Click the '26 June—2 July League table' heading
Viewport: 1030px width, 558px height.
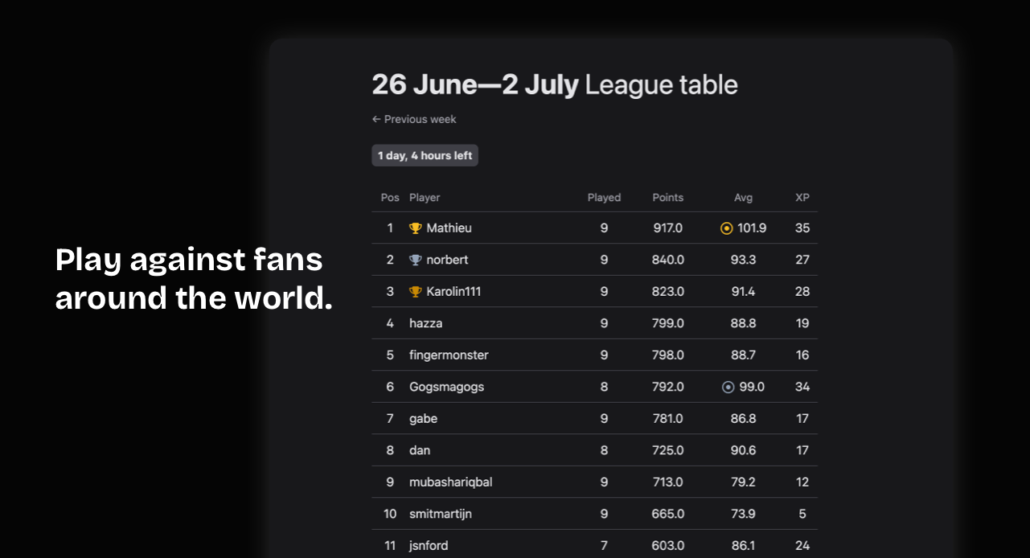coord(555,84)
